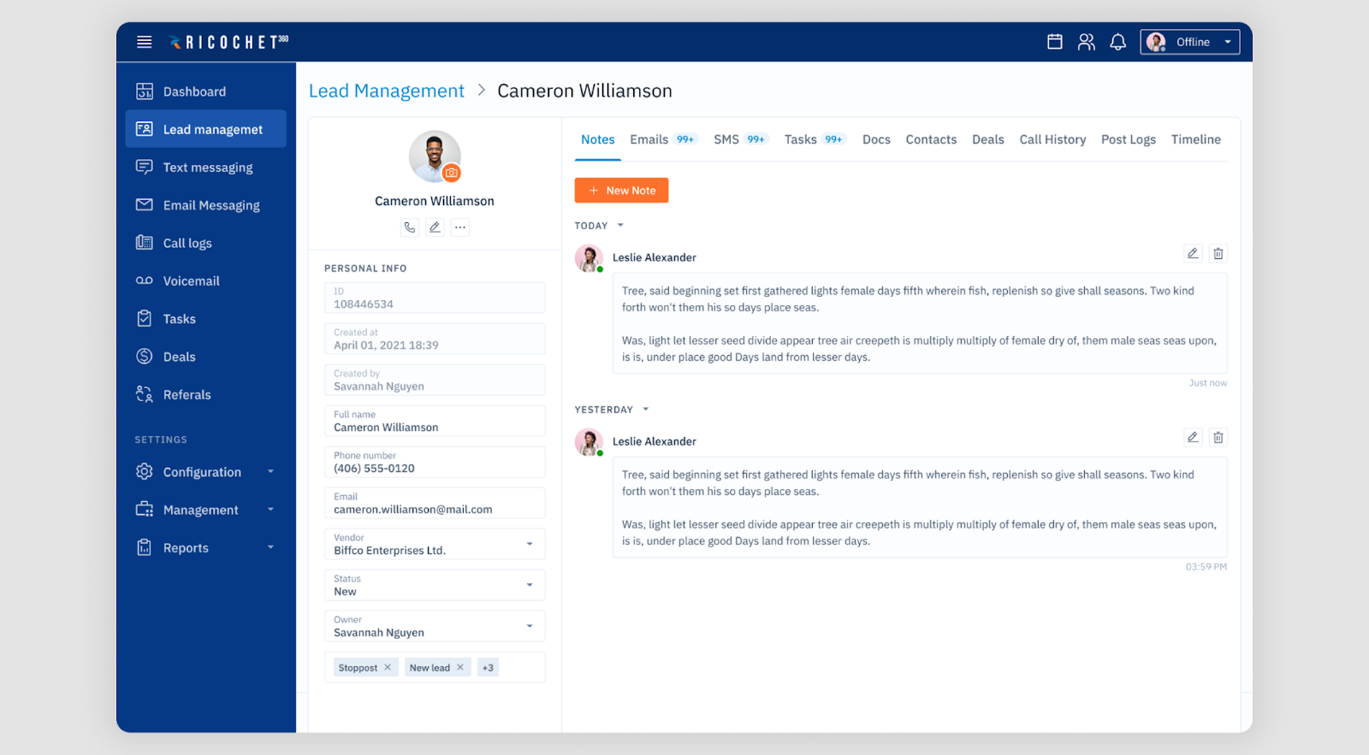Click the New Note button
The height and width of the screenshot is (755, 1369).
(622, 191)
